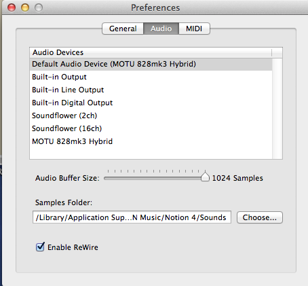Click the device list scrollbar track
The width and height of the screenshot is (308, 286).
tap(277, 108)
